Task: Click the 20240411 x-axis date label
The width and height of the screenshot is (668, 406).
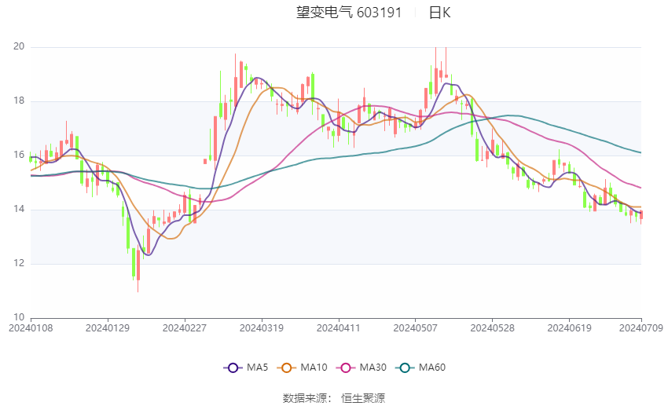Action: tap(338, 328)
